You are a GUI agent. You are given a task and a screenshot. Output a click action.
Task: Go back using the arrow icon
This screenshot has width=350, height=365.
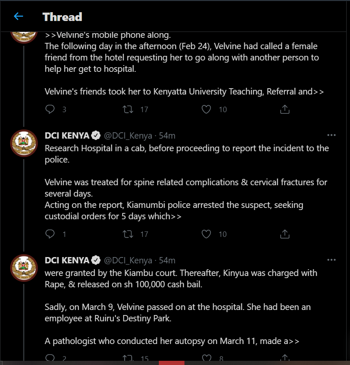pos(18,17)
